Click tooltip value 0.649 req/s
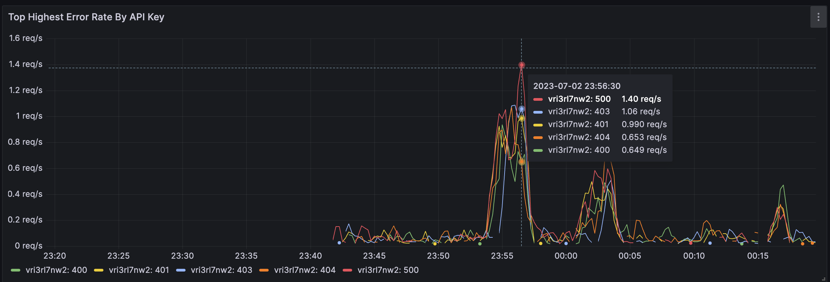The width and height of the screenshot is (830, 282). 644,150
